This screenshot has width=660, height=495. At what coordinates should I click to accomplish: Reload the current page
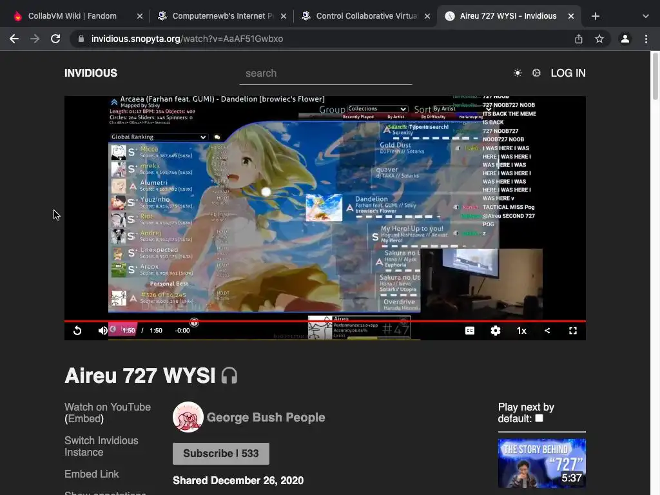(x=55, y=39)
